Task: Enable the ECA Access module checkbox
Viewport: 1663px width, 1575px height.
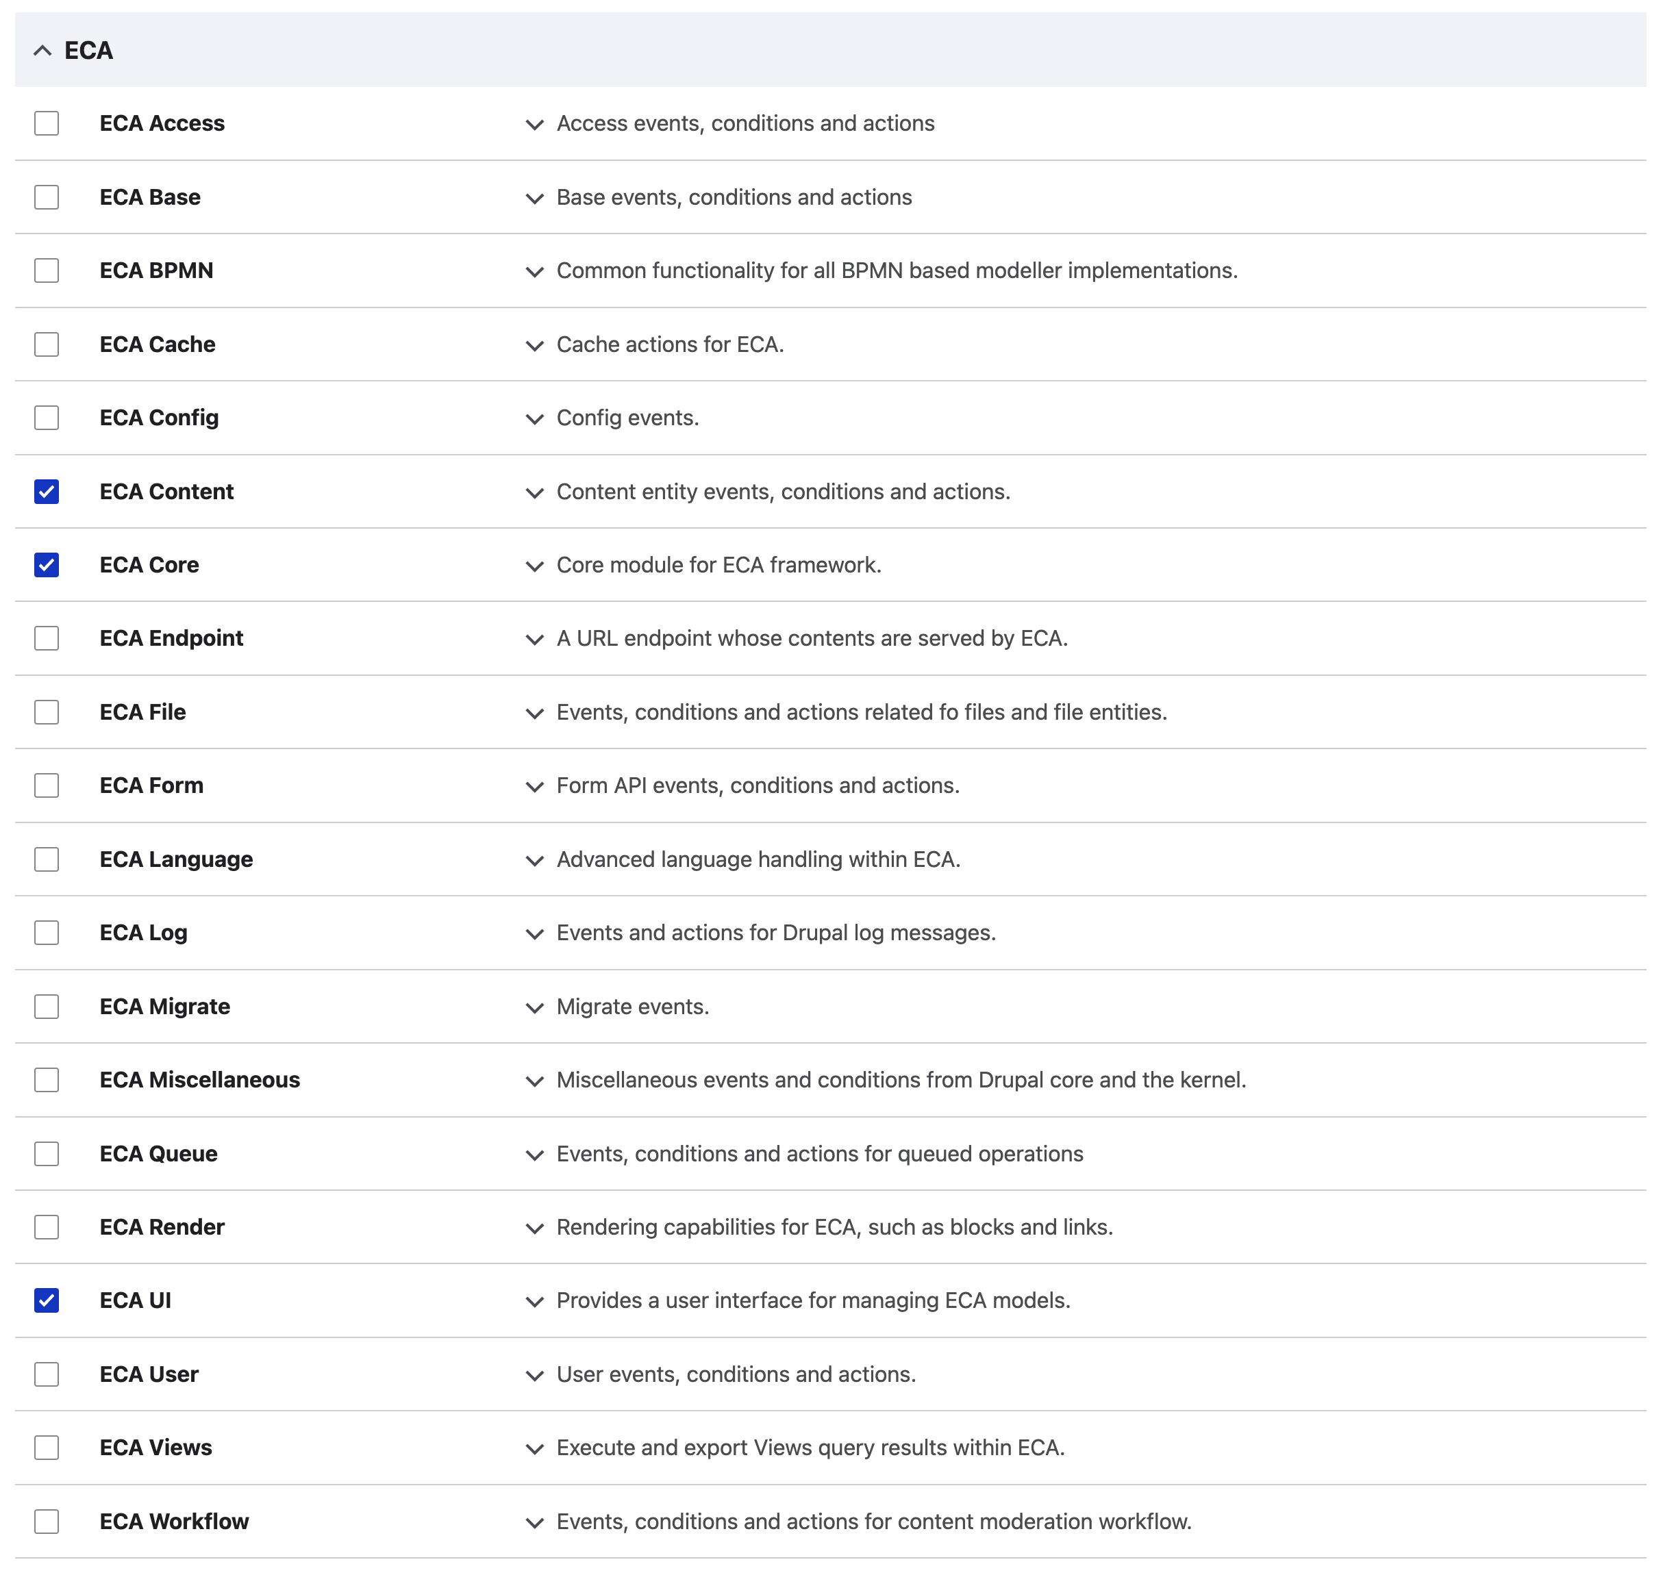Action: pos(46,123)
